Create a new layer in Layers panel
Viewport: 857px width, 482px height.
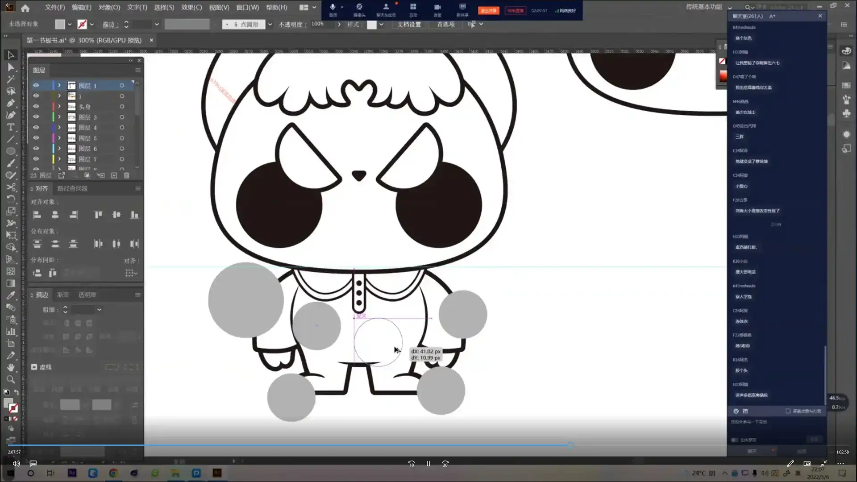(x=114, y=175)
